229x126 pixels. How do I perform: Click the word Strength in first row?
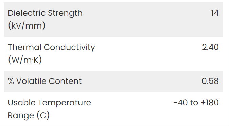pos(65,13)
